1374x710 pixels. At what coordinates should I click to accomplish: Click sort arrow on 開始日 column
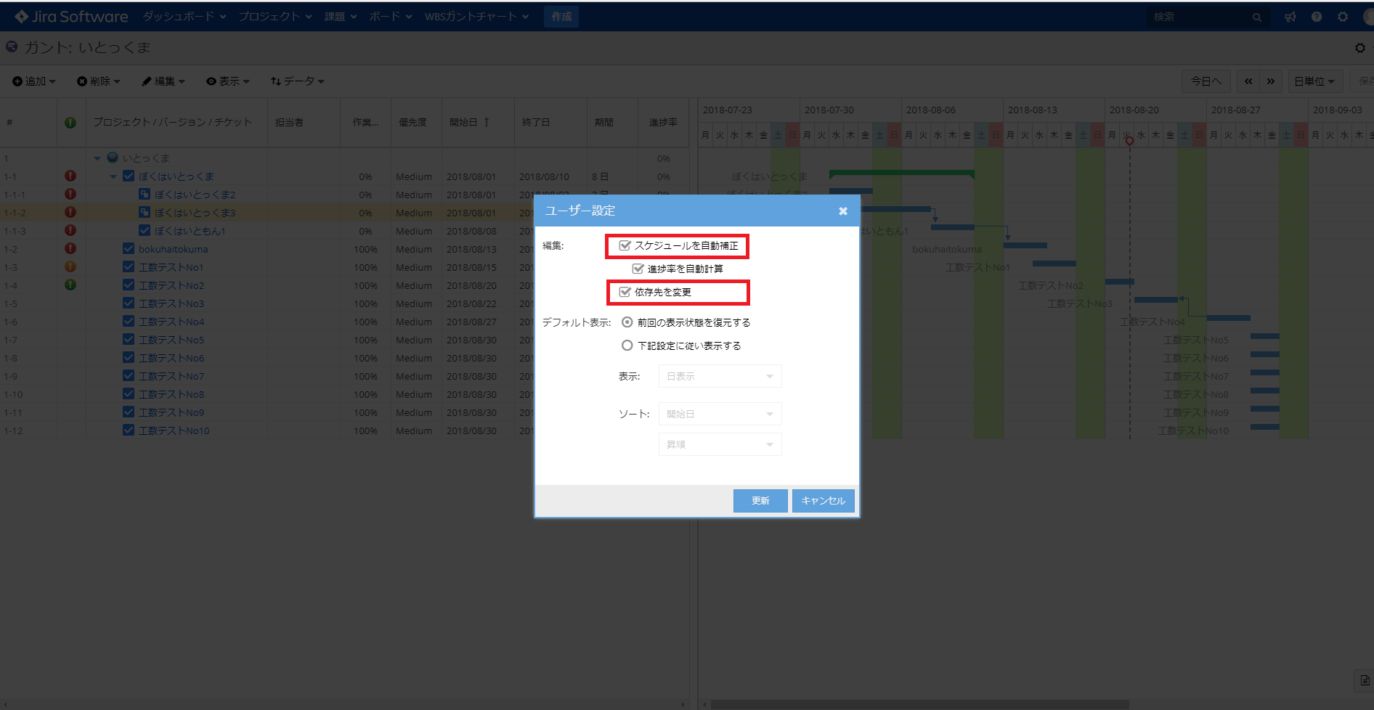(487, 122)
